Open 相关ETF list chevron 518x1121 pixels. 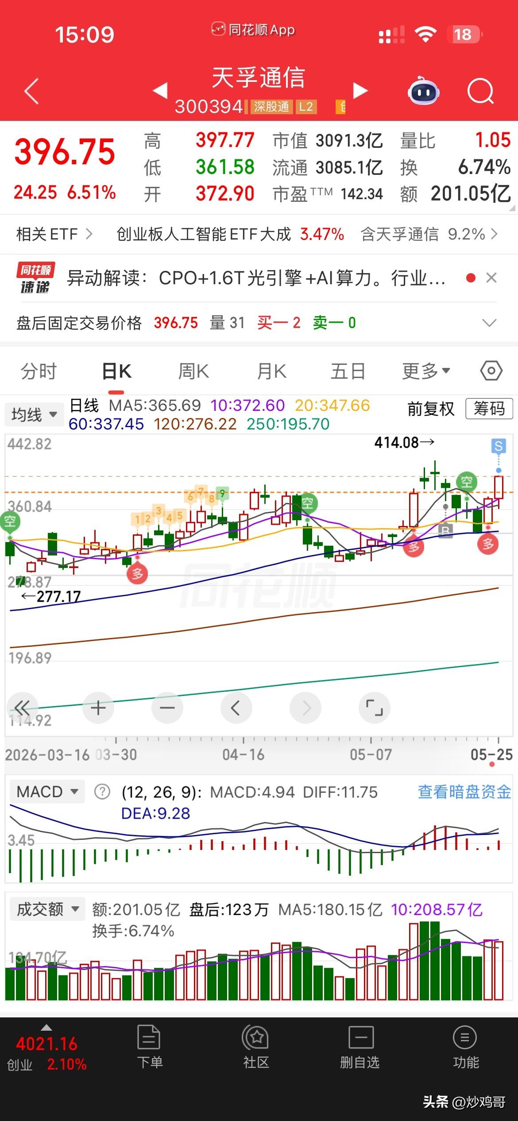[89, 234]
